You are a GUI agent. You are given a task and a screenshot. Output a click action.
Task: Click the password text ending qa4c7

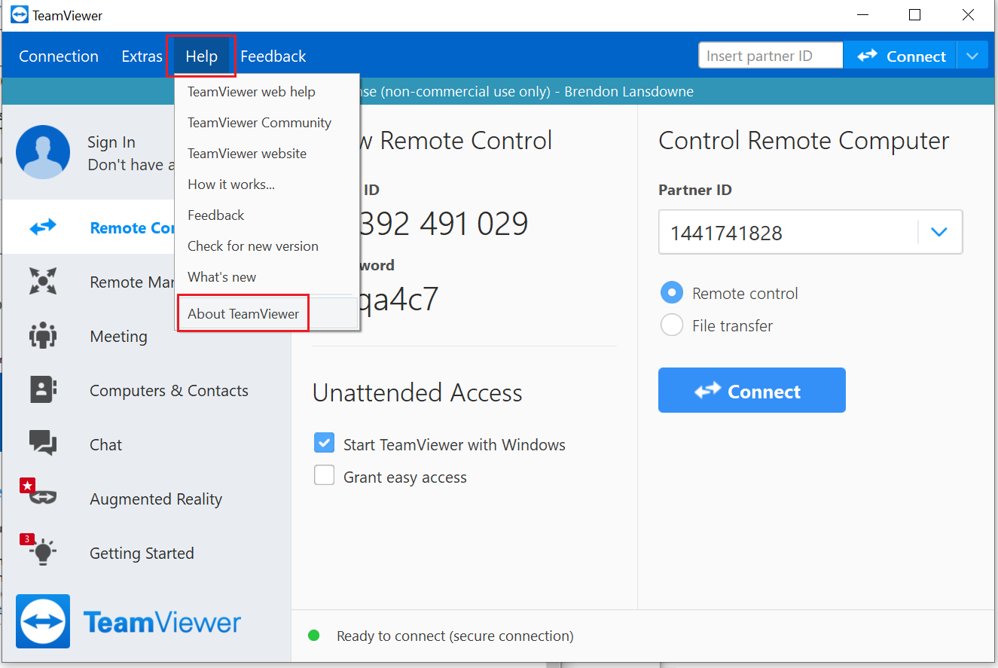pyautogui.click(x=400, y=300)
